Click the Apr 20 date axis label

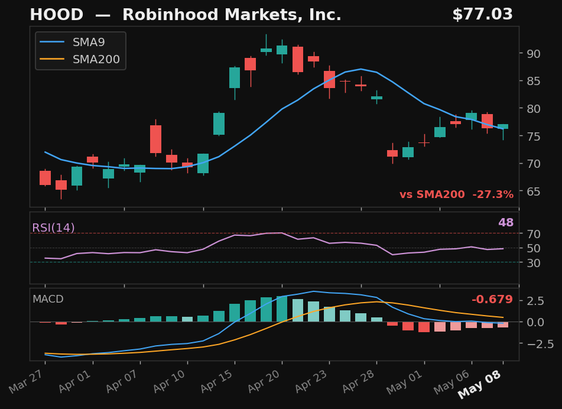pos(265,381)
